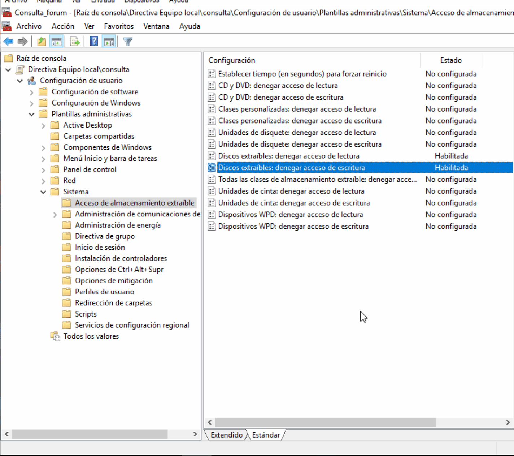Click the right pane horizontal scrollbar thumb

[x=326, y=422]
